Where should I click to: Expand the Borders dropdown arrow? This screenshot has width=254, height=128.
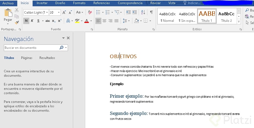[150, 21]
